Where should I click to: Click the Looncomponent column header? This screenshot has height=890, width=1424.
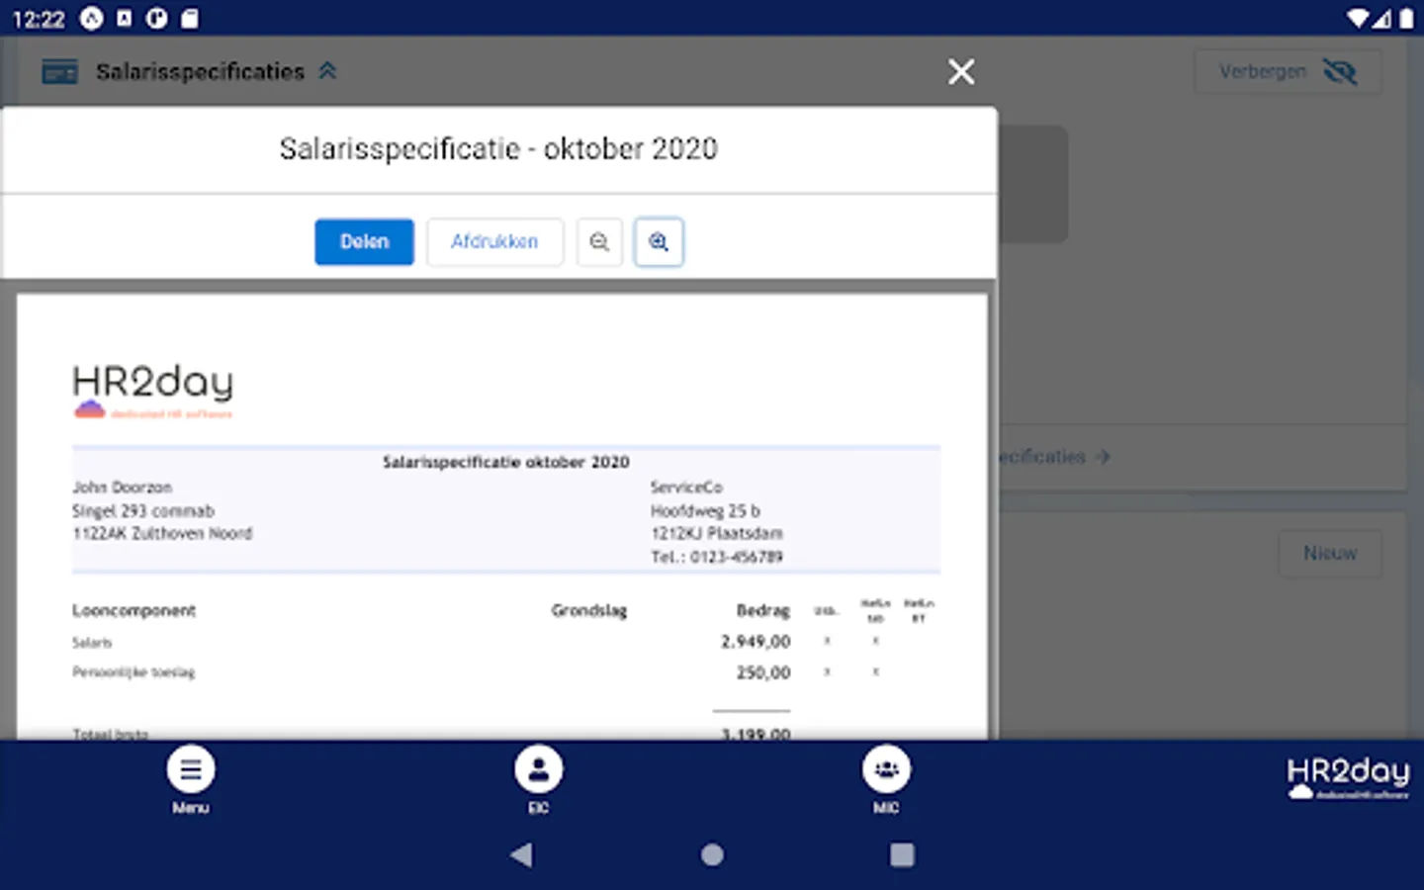[134, 611]
